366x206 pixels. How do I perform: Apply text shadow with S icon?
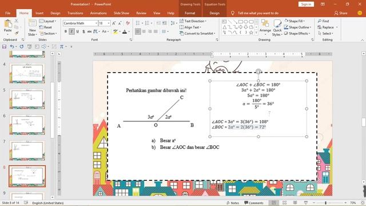[83, 31]
